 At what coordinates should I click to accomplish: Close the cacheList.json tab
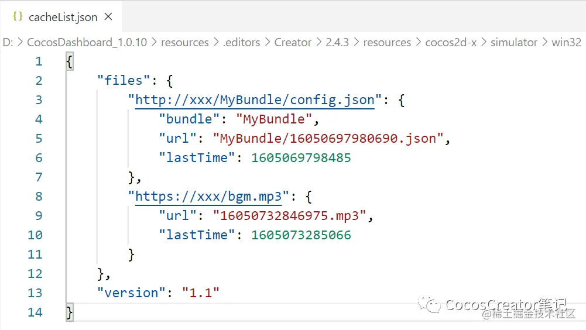click(108, 17)
